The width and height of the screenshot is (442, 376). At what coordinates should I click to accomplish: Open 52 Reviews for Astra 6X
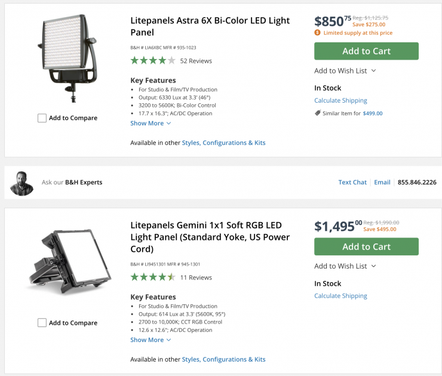(x=196, y=61)
